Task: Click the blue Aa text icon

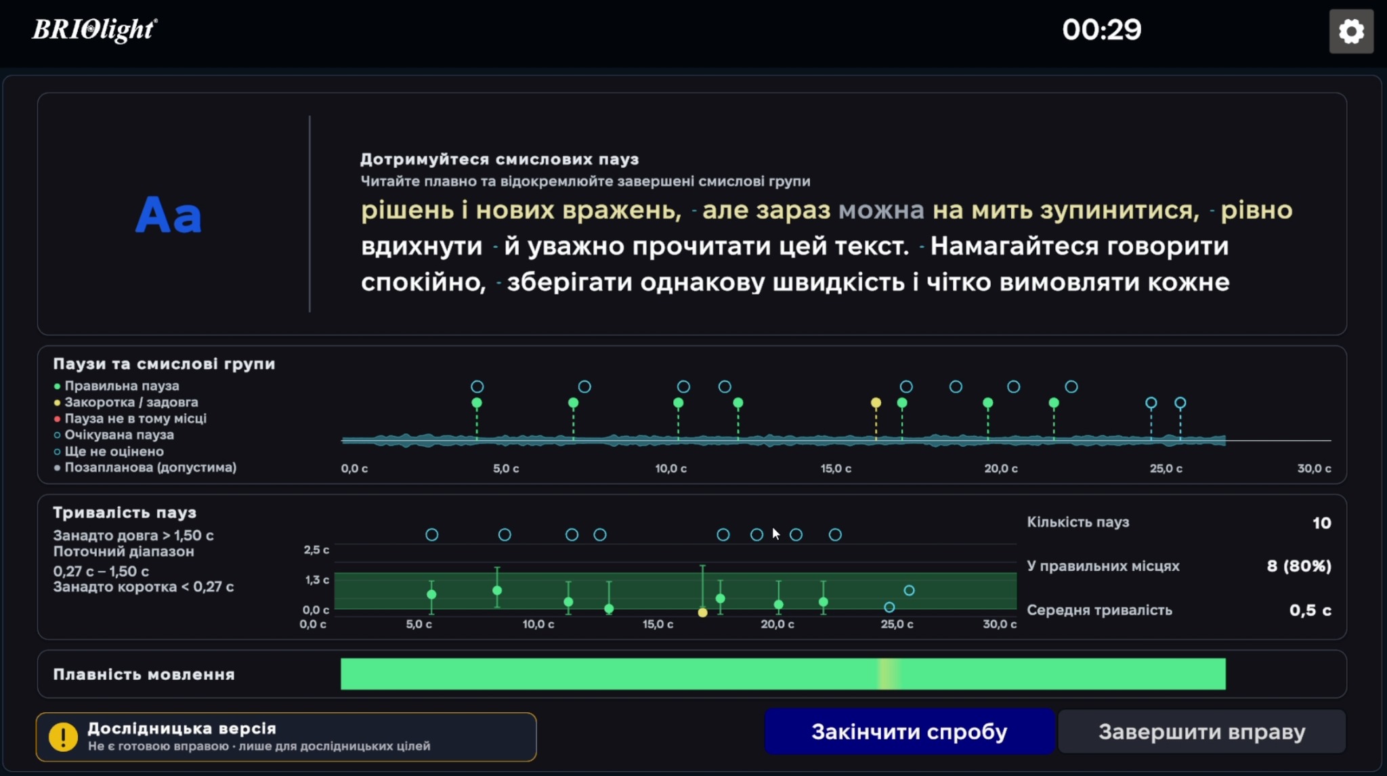Action: pyautogui.click(x=169, y=215)
